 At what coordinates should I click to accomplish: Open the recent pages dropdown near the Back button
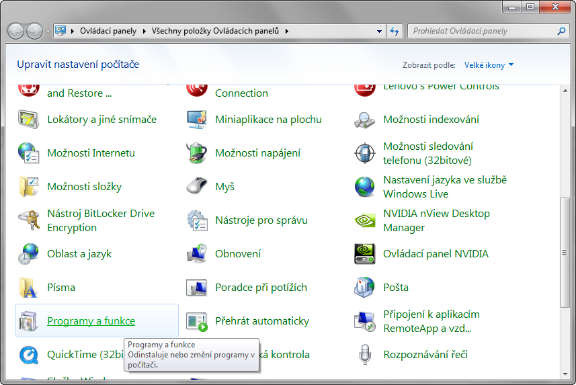48,32
